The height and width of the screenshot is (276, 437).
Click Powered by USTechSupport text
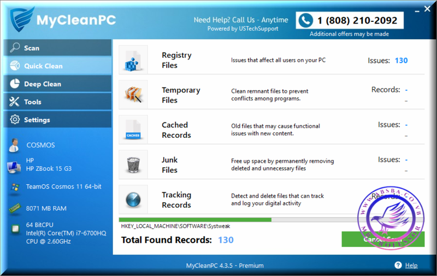coord(243,29)
